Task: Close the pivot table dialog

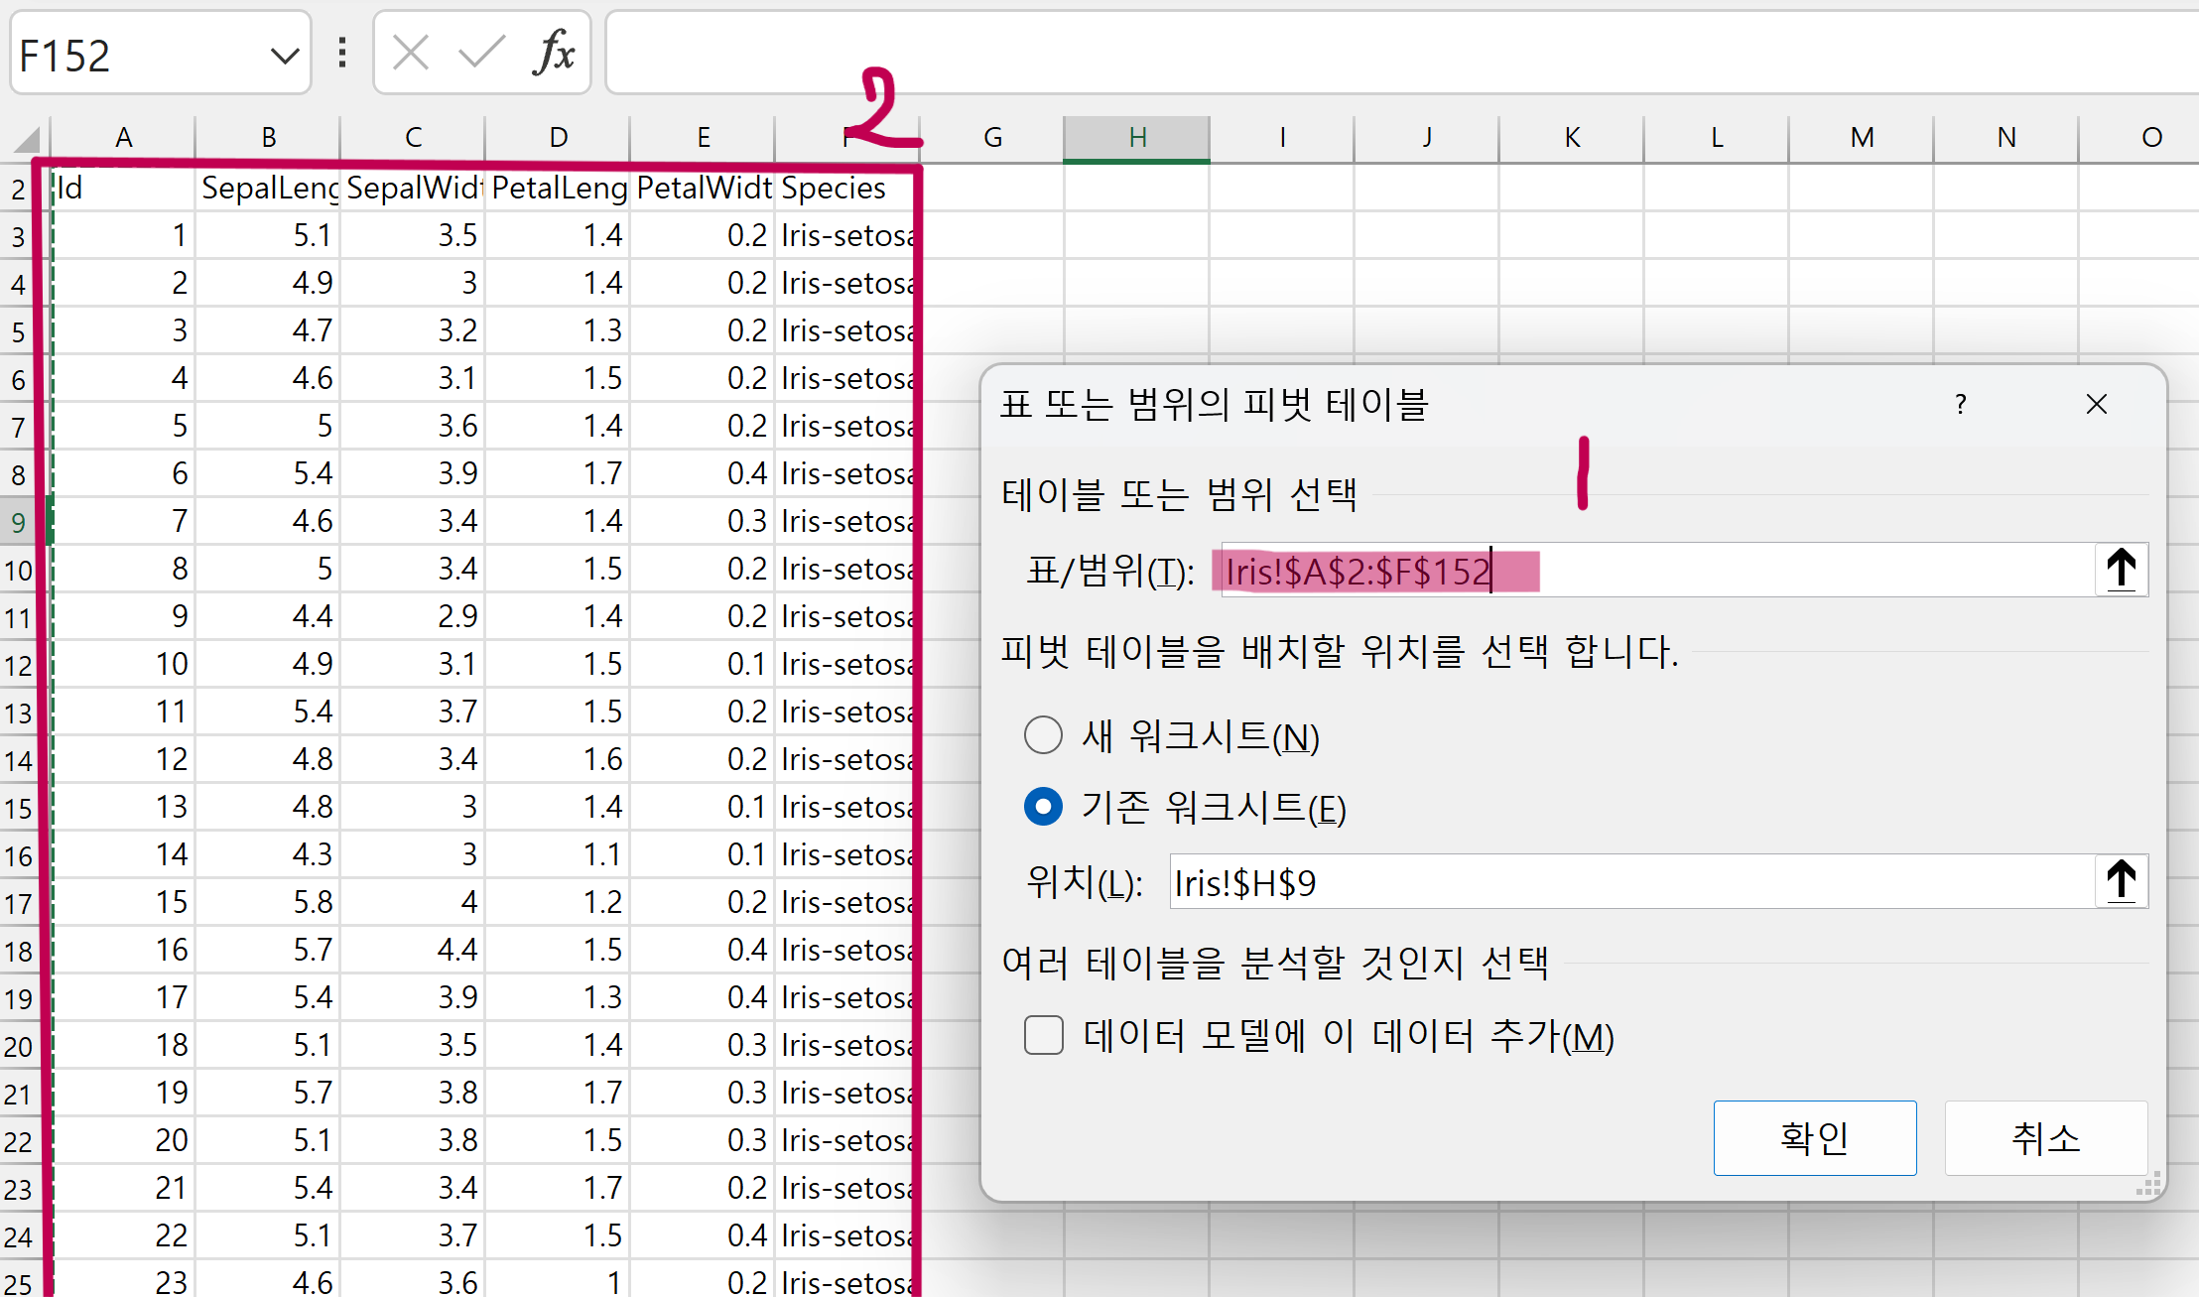Action: click(2096, 404)
